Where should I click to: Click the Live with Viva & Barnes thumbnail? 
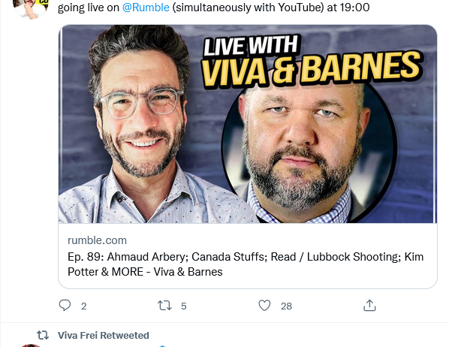click(x=248, y=124)
